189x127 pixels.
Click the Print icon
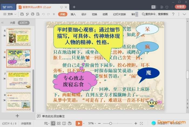[x=33, y=14]
